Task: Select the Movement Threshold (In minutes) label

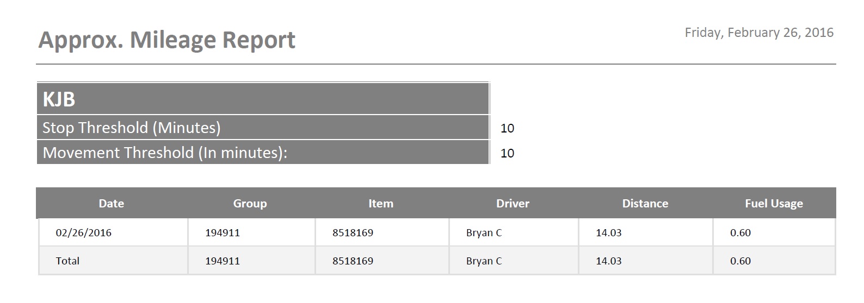Action: click(165, 153)
